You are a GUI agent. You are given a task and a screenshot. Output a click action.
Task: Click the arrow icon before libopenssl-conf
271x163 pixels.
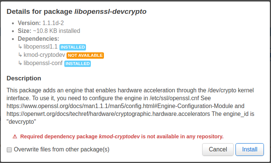click(20, 63)
